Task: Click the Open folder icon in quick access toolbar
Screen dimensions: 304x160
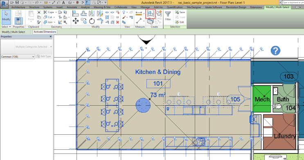Action: pyautogui.click(x=12, y=2)
